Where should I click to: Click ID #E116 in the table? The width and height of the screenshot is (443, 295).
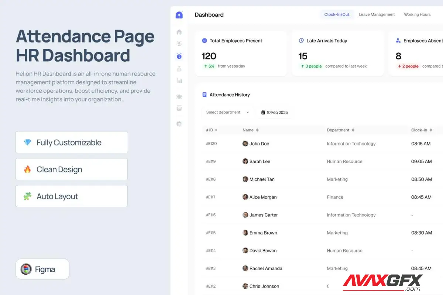pos(211,215)
